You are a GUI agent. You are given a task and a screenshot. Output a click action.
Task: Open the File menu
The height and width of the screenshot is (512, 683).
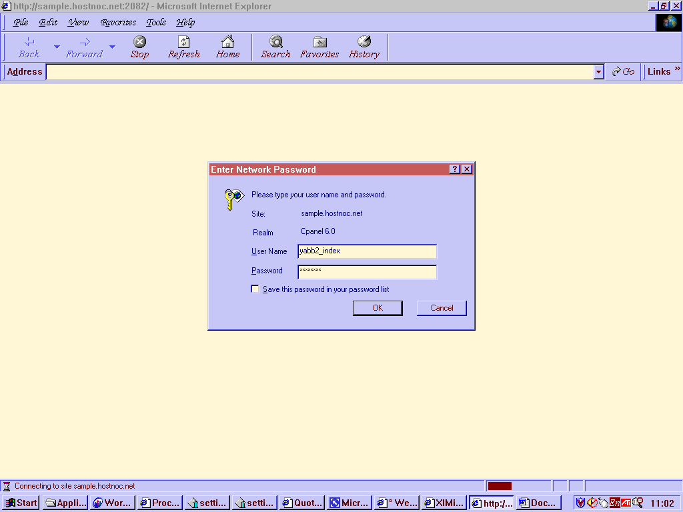[21, 22]
